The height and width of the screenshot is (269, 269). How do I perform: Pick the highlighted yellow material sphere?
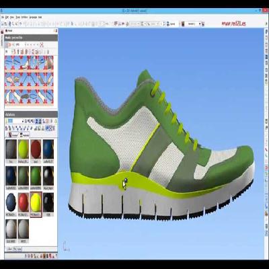(x=36, y=202)
